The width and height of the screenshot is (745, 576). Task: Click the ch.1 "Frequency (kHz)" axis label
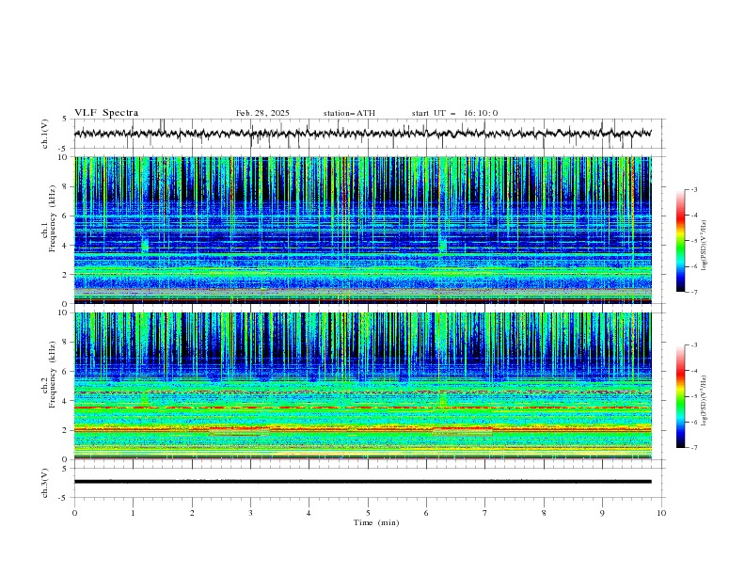pos(53,218)
